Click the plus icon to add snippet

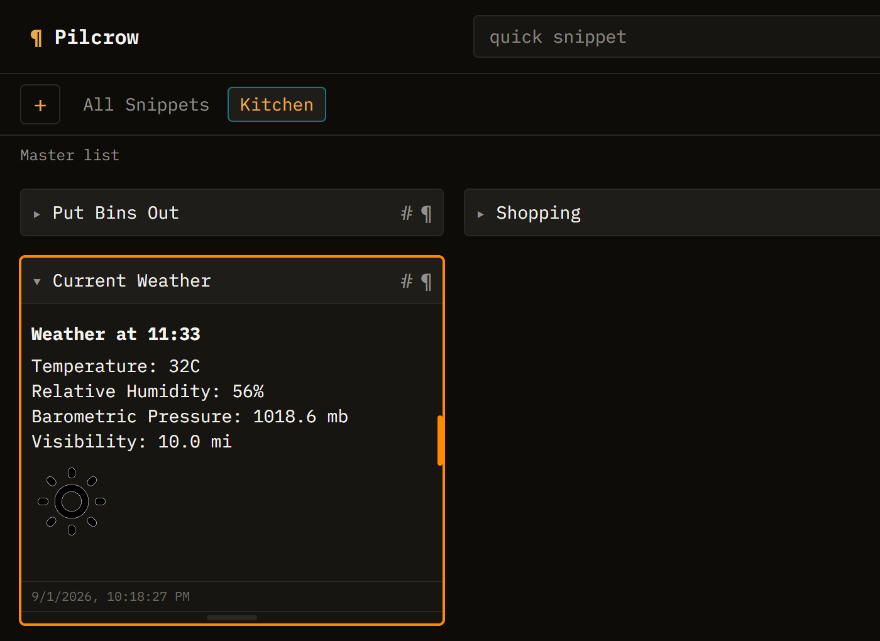coord(40,104)
